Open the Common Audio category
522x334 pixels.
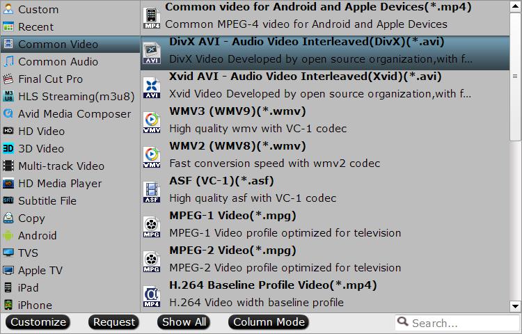tap(58, 62)
